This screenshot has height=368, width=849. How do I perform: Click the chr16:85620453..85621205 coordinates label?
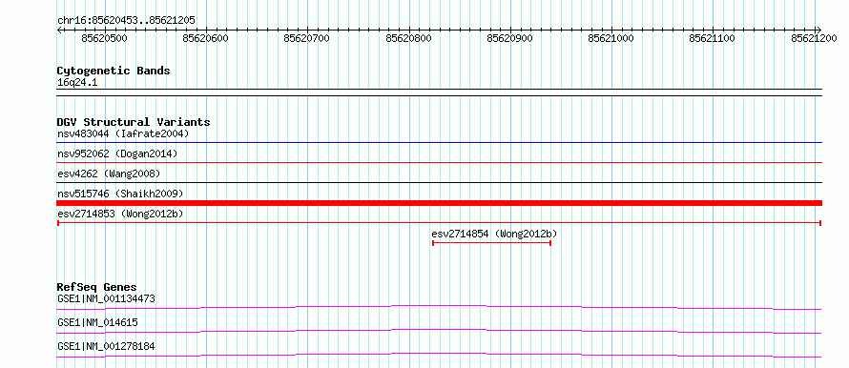coord(126,21)
